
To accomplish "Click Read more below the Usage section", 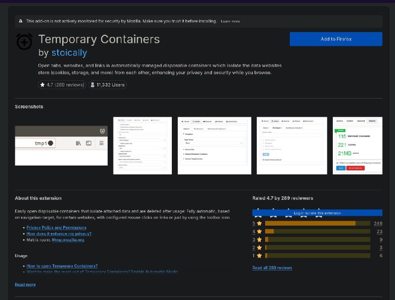I will click(25, 284).
